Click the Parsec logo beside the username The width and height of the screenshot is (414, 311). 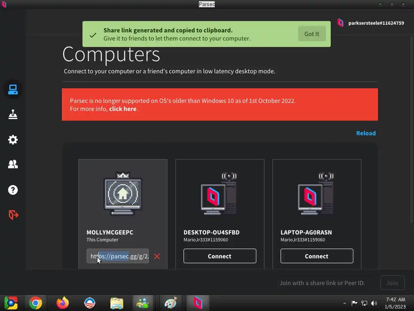coord(340,23)
